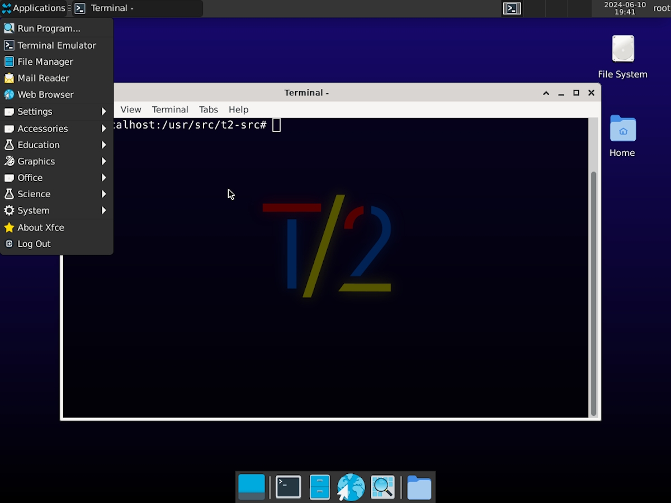The height and width of the screenshot is (503, 671).
Task: Click the Accessories category icon
Action: point(9,129)
